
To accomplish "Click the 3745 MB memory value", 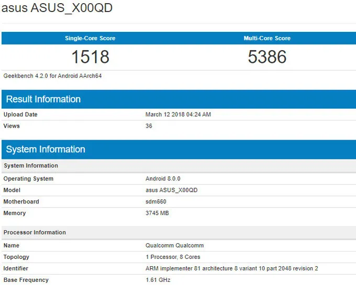I will [x=157, y=213].
